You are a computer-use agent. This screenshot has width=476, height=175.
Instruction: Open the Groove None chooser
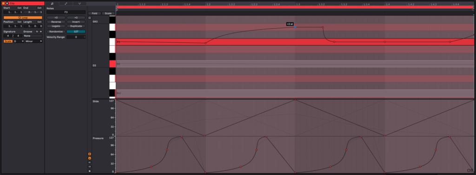(x=33, y=36)
